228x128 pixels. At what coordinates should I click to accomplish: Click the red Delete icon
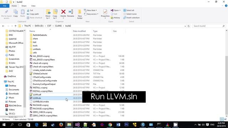tap(63, 12)
